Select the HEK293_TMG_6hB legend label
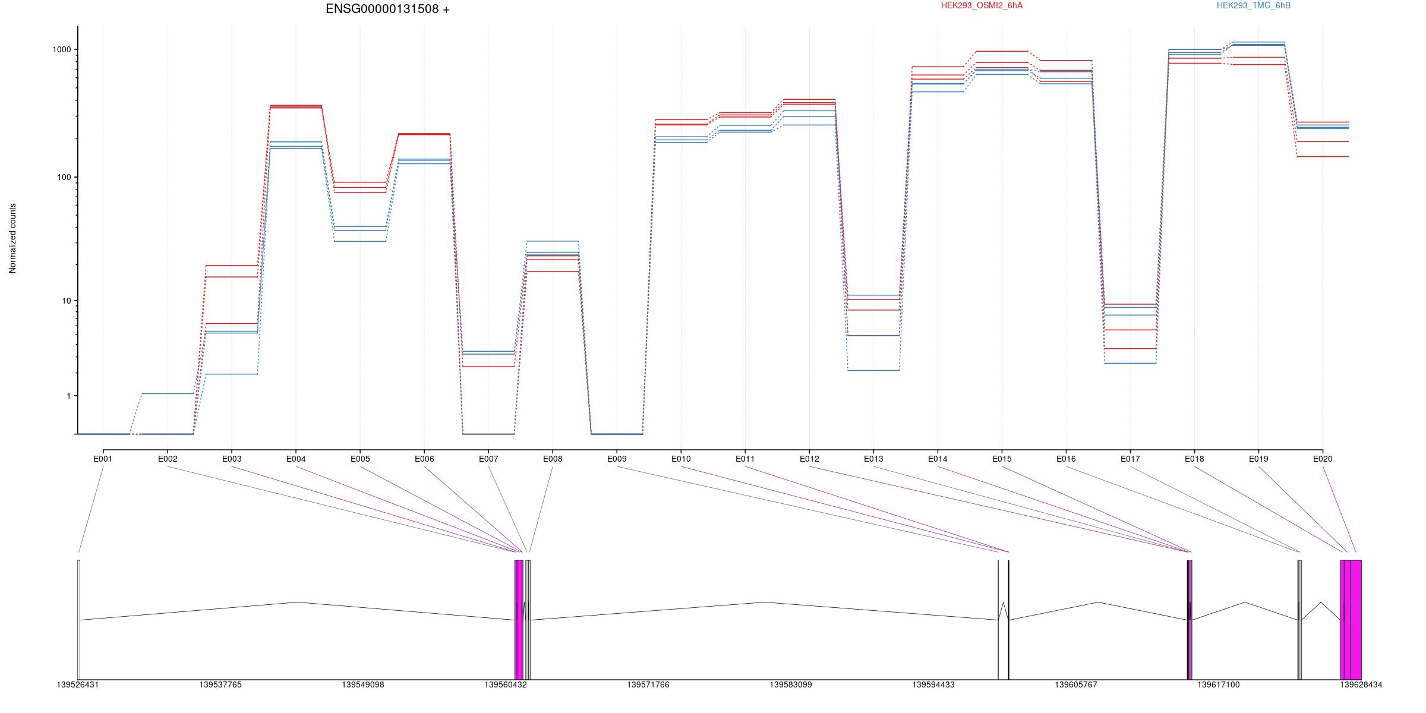 coord(1254,6)
